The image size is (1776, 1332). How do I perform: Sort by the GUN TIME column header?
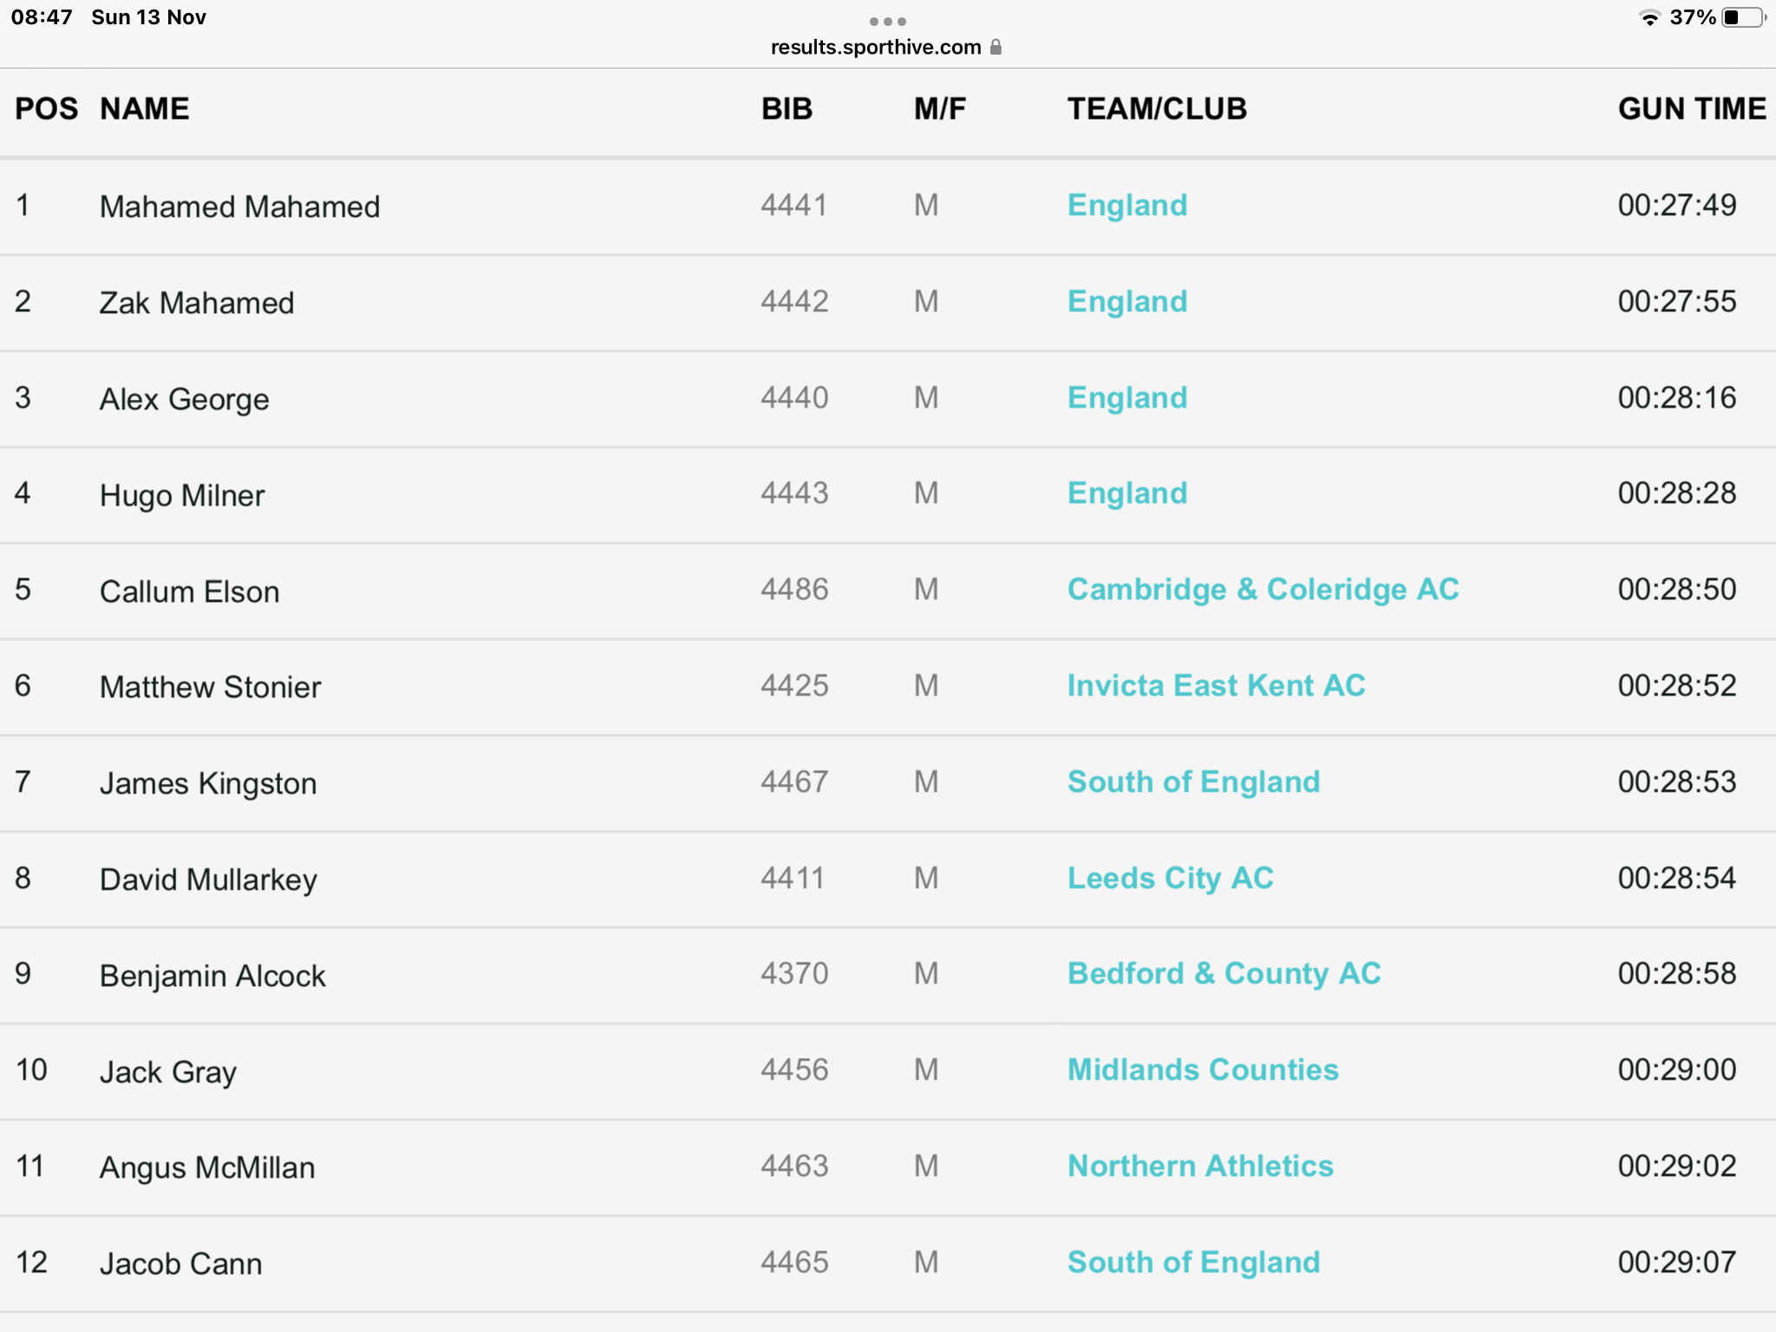[x=1691, y=109]
